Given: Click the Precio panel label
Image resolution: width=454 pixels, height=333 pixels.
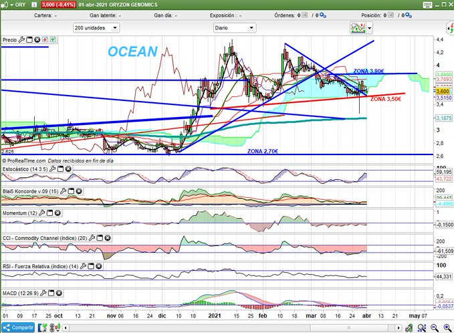Looking at the screenshot, I should click(9, 40).
